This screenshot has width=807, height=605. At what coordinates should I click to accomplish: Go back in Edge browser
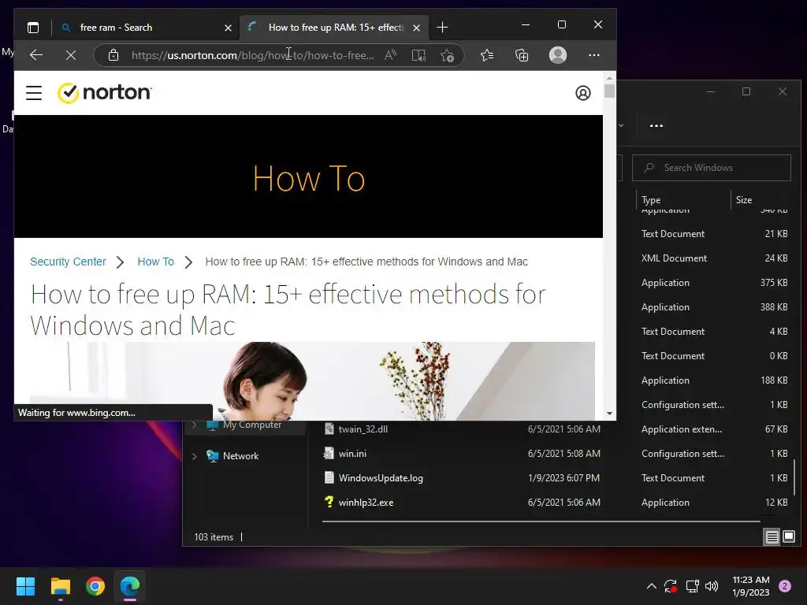(x=36, y=55)
